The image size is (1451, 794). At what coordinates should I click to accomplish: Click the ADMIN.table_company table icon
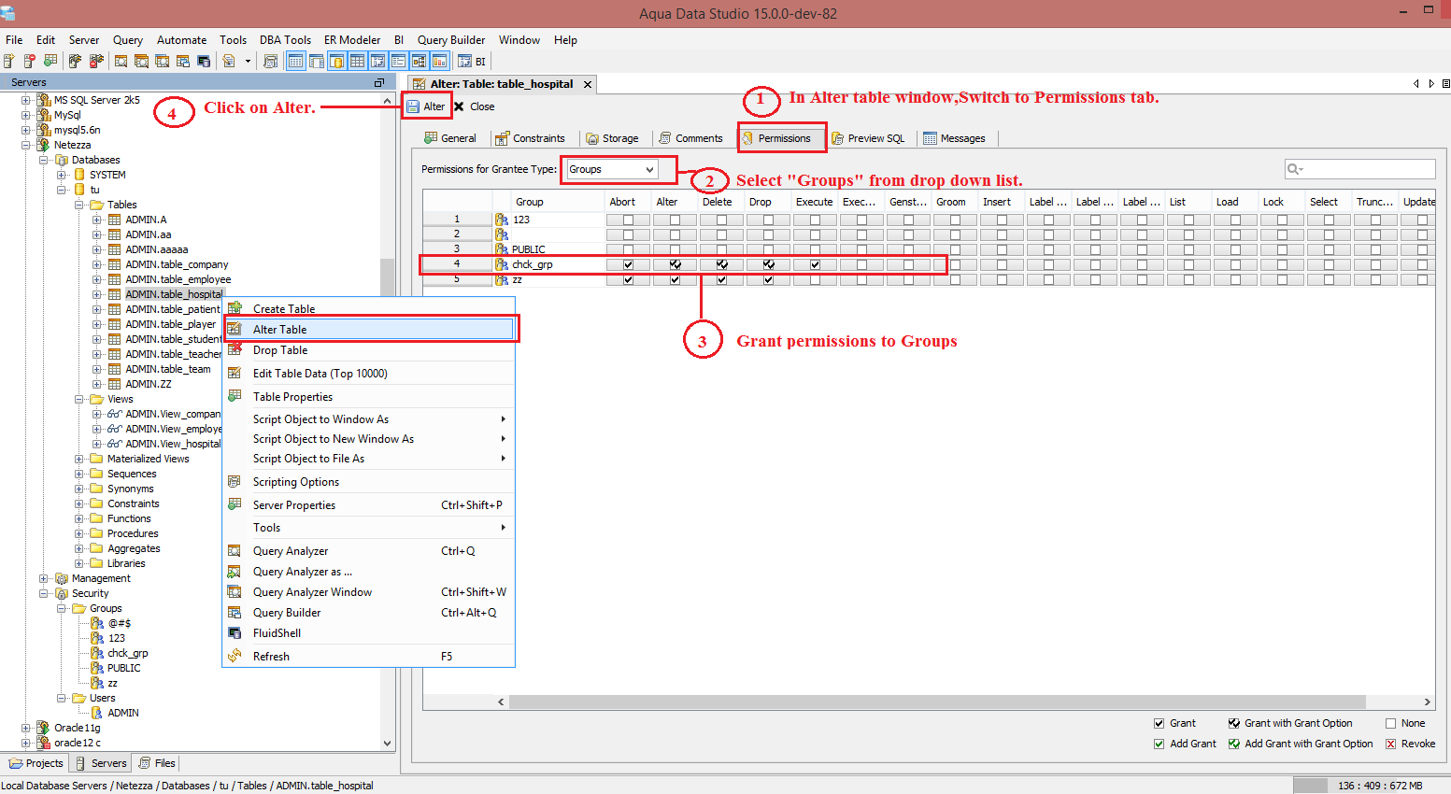pos(115,264)
